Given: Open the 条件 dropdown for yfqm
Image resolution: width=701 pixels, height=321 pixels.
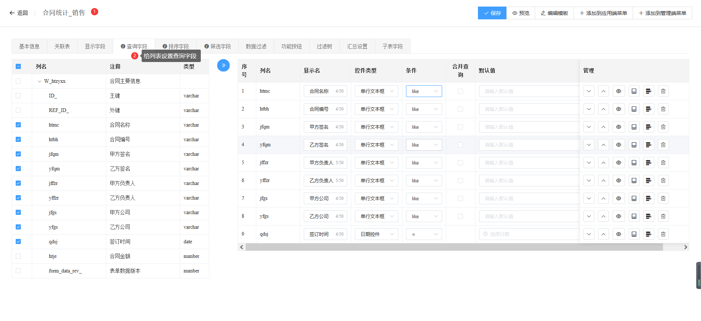Looking at the screenshot, I should (424, 145).
